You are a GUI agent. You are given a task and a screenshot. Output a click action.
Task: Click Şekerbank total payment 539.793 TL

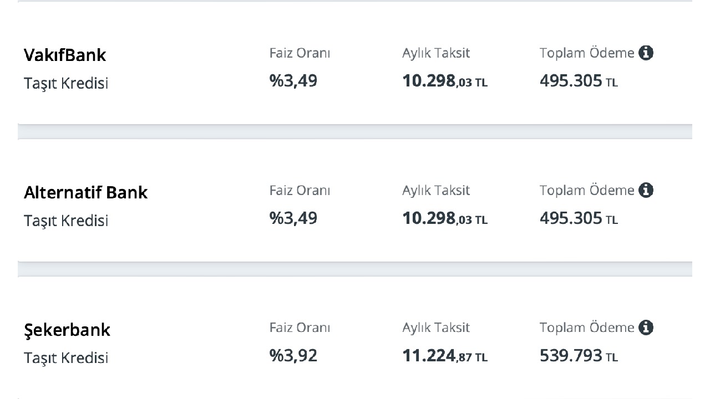tap(579, 356)
